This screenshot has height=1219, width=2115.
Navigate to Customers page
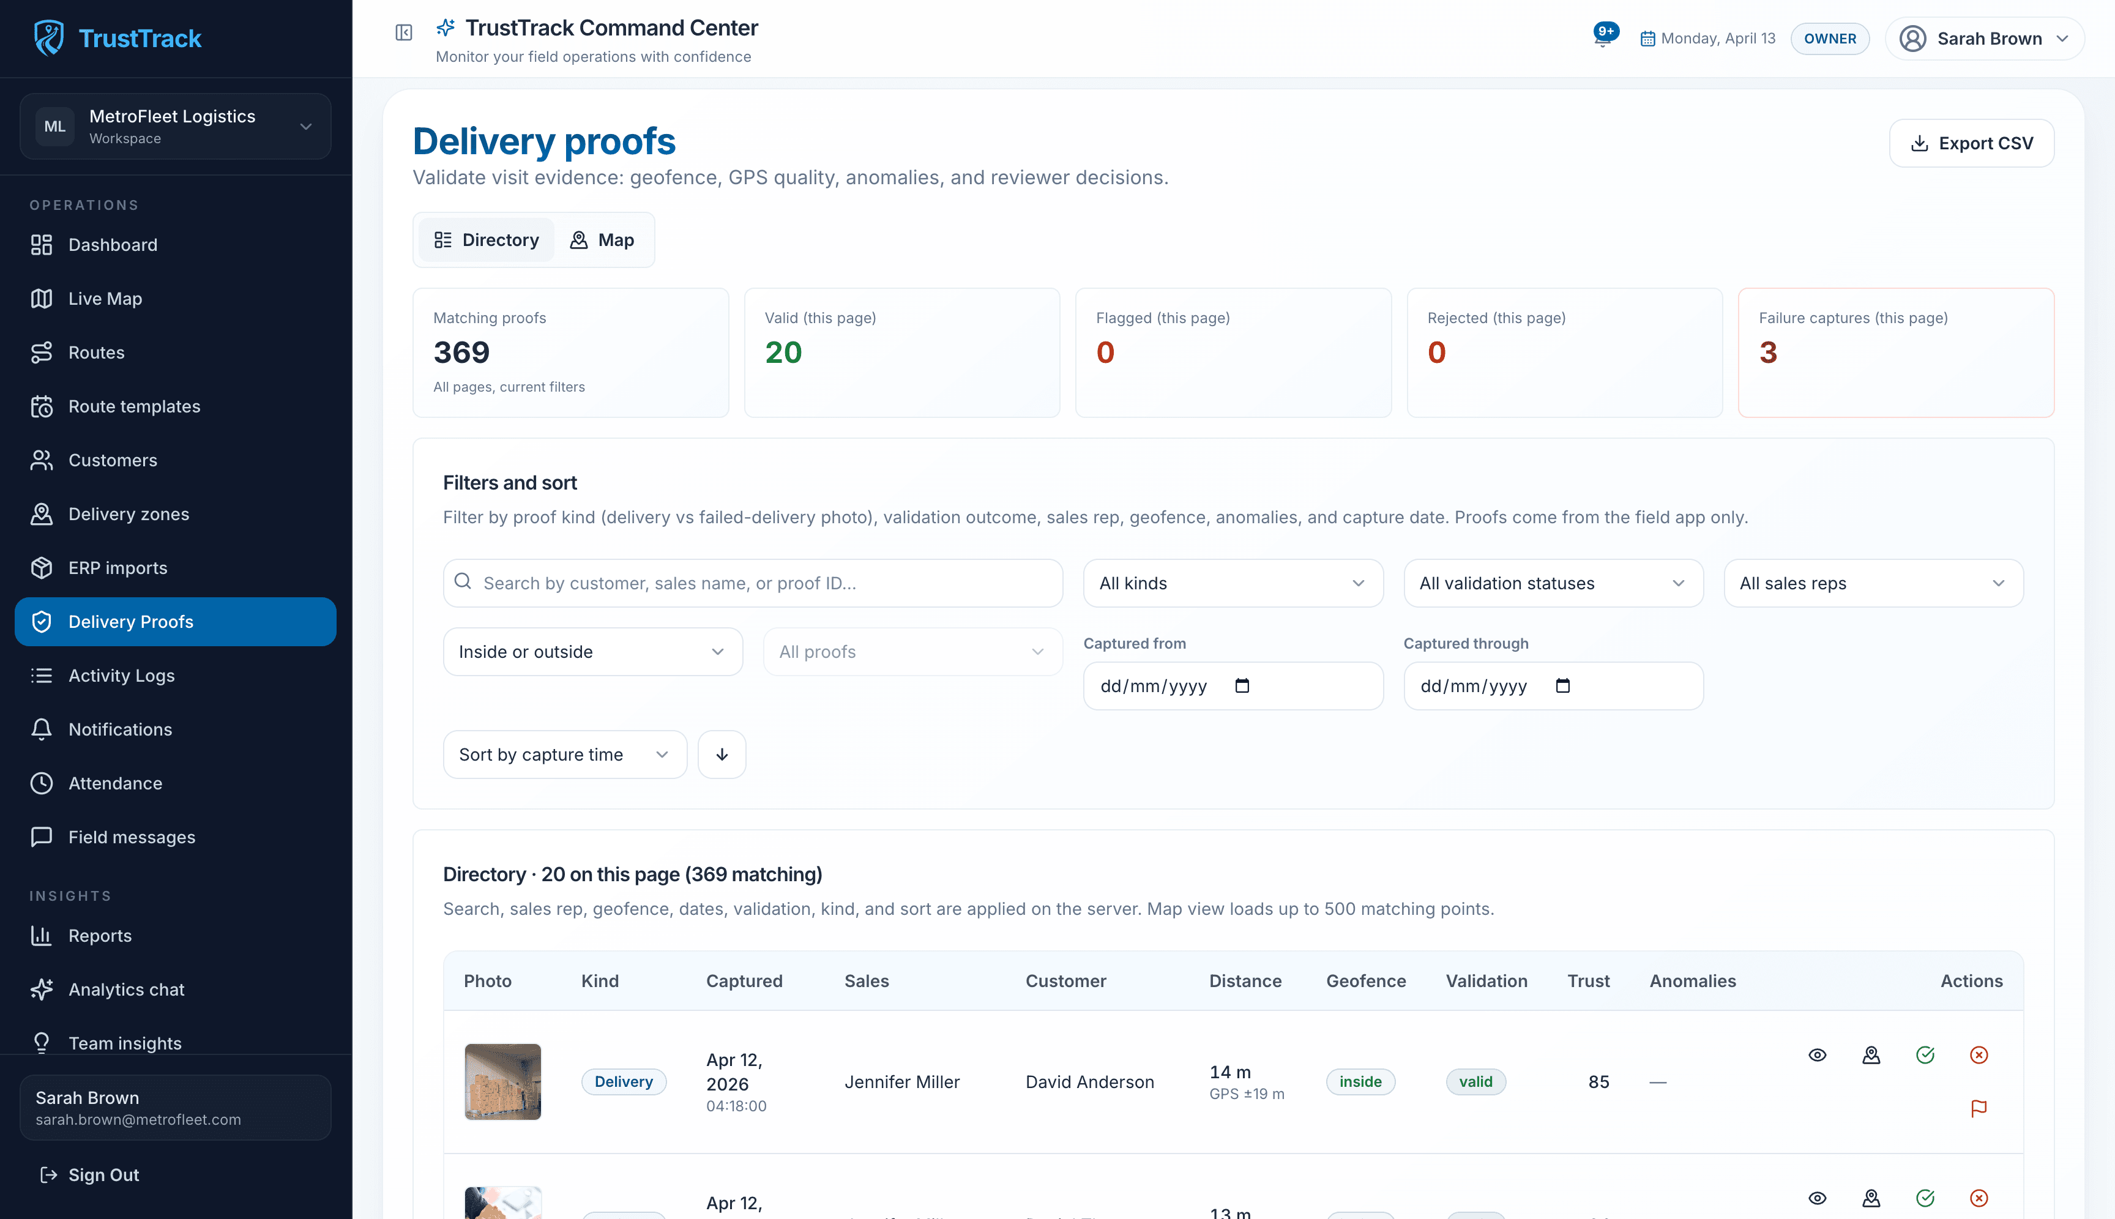tap(176, 460)
